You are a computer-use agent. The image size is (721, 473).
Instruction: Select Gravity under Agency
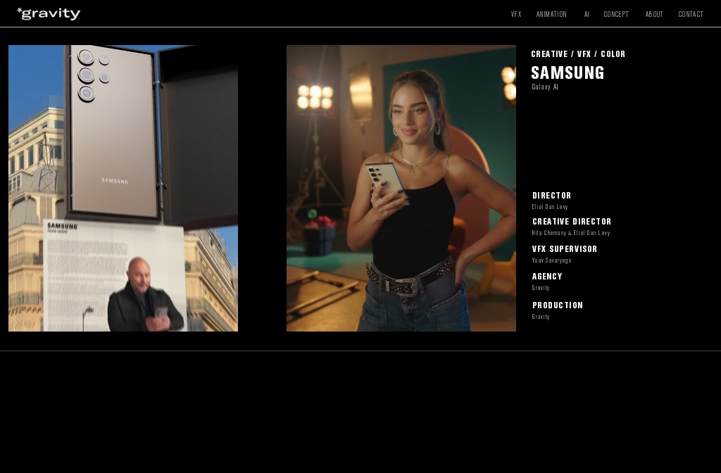click(540, 288)
